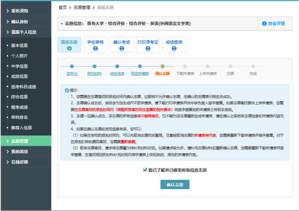Click the 选专业 step circle

coord(72,66)
